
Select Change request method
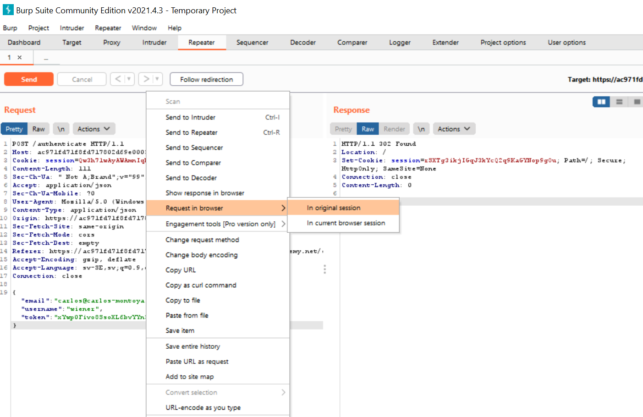click(x=218, y=240)
